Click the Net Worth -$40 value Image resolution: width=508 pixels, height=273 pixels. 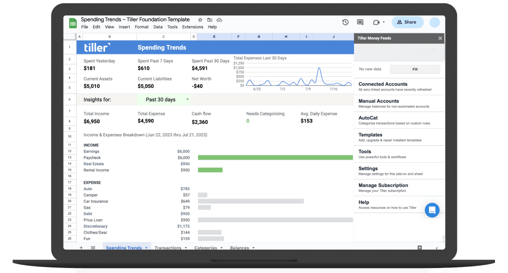coord(197,86)
